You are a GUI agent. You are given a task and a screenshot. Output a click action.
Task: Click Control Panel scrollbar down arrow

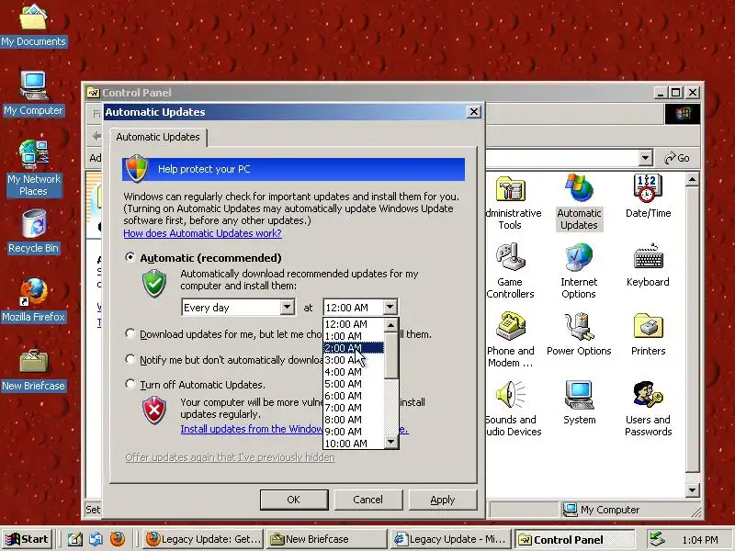pyautogui.click(x=693, y=490)
